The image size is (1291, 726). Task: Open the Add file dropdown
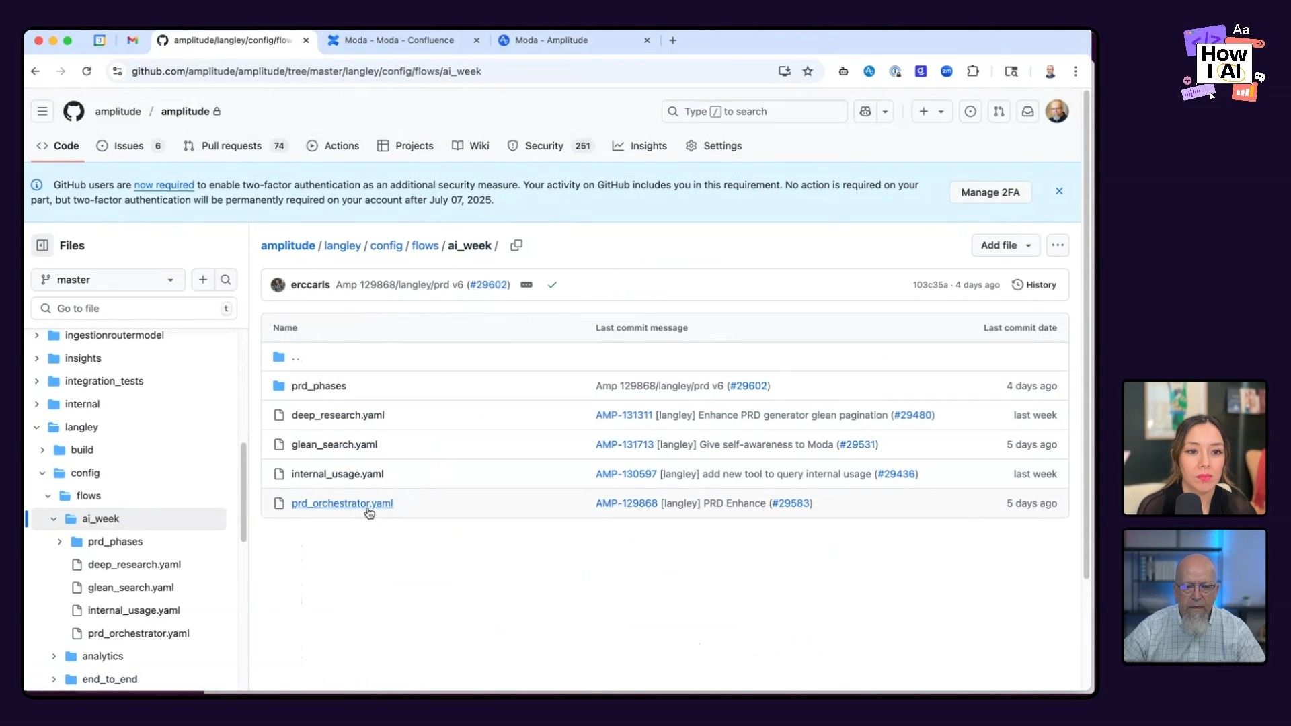(x=1005, y=245)
